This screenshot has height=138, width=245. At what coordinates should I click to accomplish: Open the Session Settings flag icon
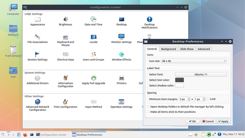37,54
